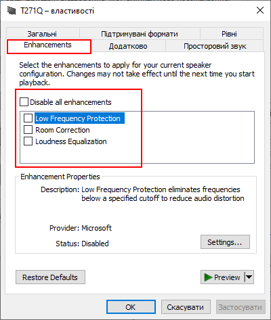271x320 pixels.
Task: Open the Підтримувані формати tab
Action: click(140, 34)
